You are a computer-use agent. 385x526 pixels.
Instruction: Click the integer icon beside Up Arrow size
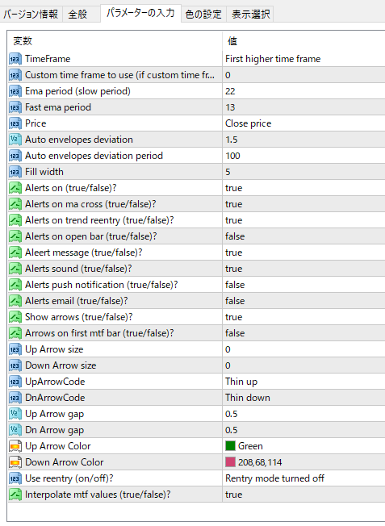[x=15, y=349]
